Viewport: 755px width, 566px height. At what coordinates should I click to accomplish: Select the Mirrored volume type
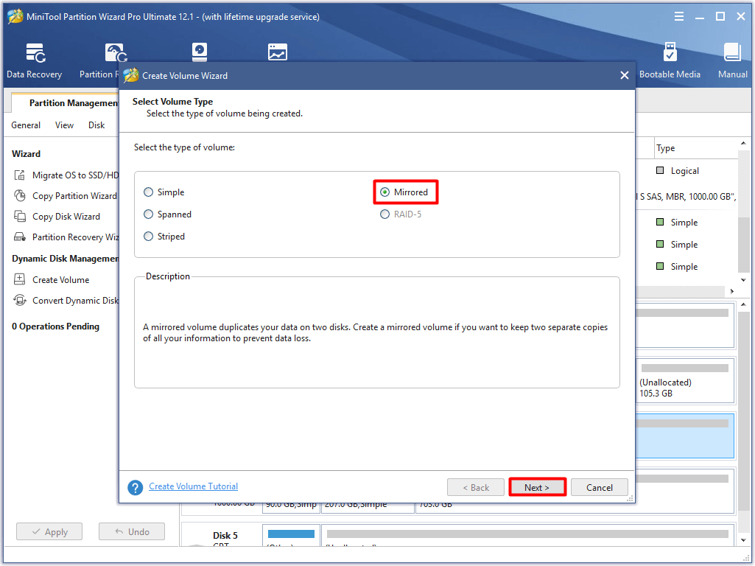point(384,192)
